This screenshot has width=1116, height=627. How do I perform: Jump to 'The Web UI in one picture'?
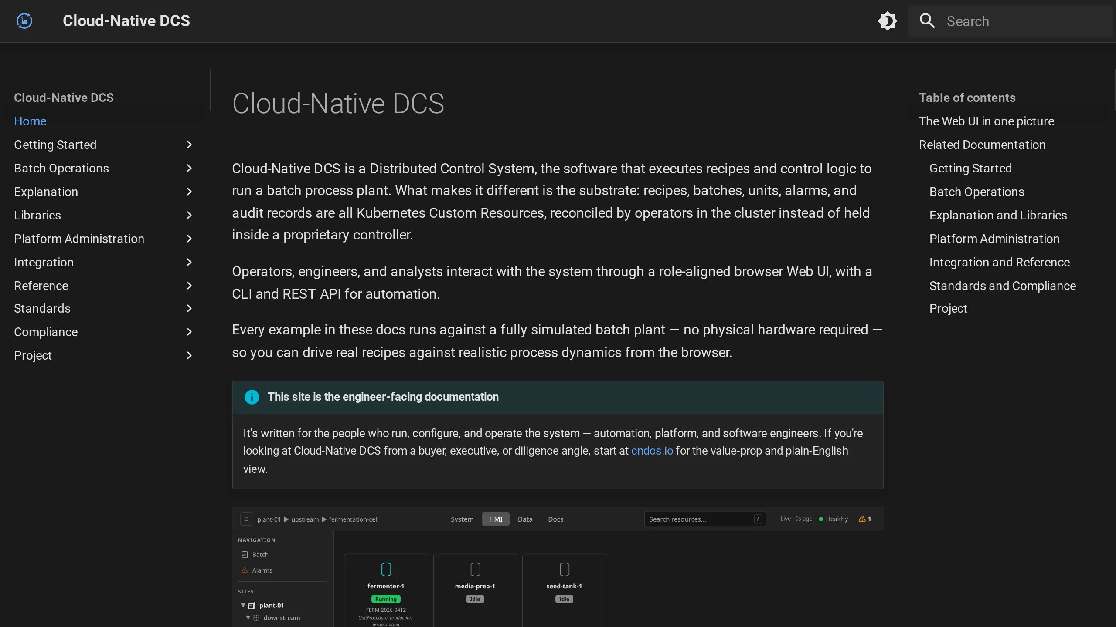click(987, 121)
